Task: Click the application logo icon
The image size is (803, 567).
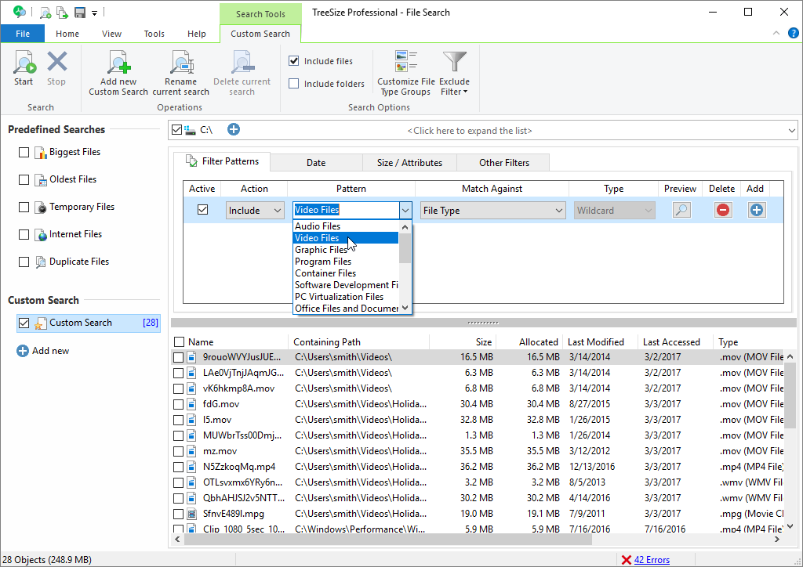Action: (20, 12)
